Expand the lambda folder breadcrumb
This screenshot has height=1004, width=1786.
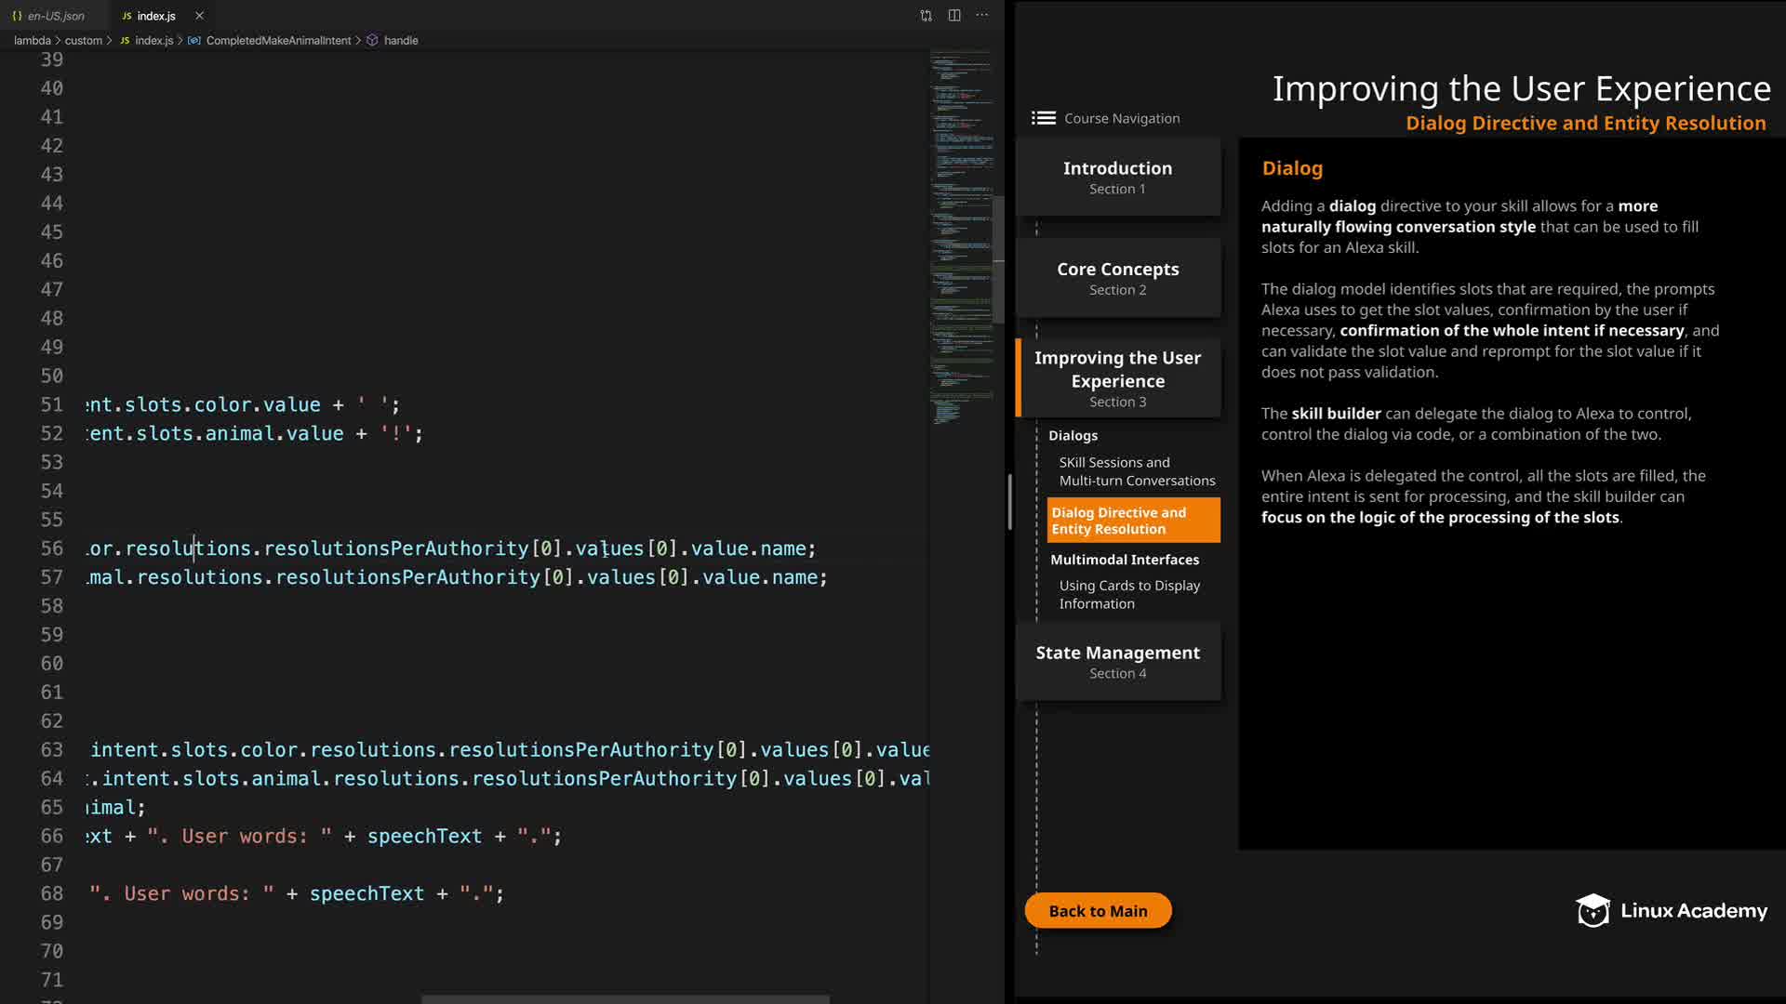tap(32, 41)
